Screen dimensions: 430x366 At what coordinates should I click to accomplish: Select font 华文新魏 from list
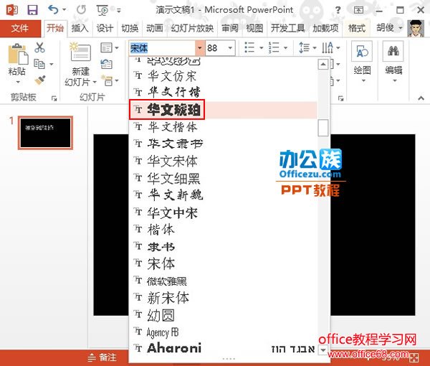click(x=223, y=195)
